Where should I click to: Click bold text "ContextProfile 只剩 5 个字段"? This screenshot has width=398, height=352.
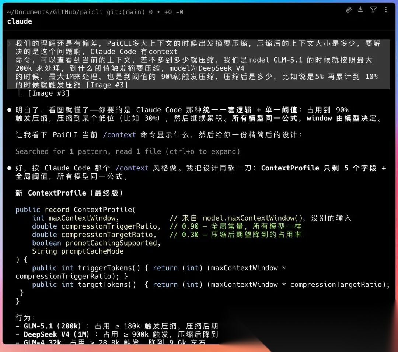tap(319, 168)
